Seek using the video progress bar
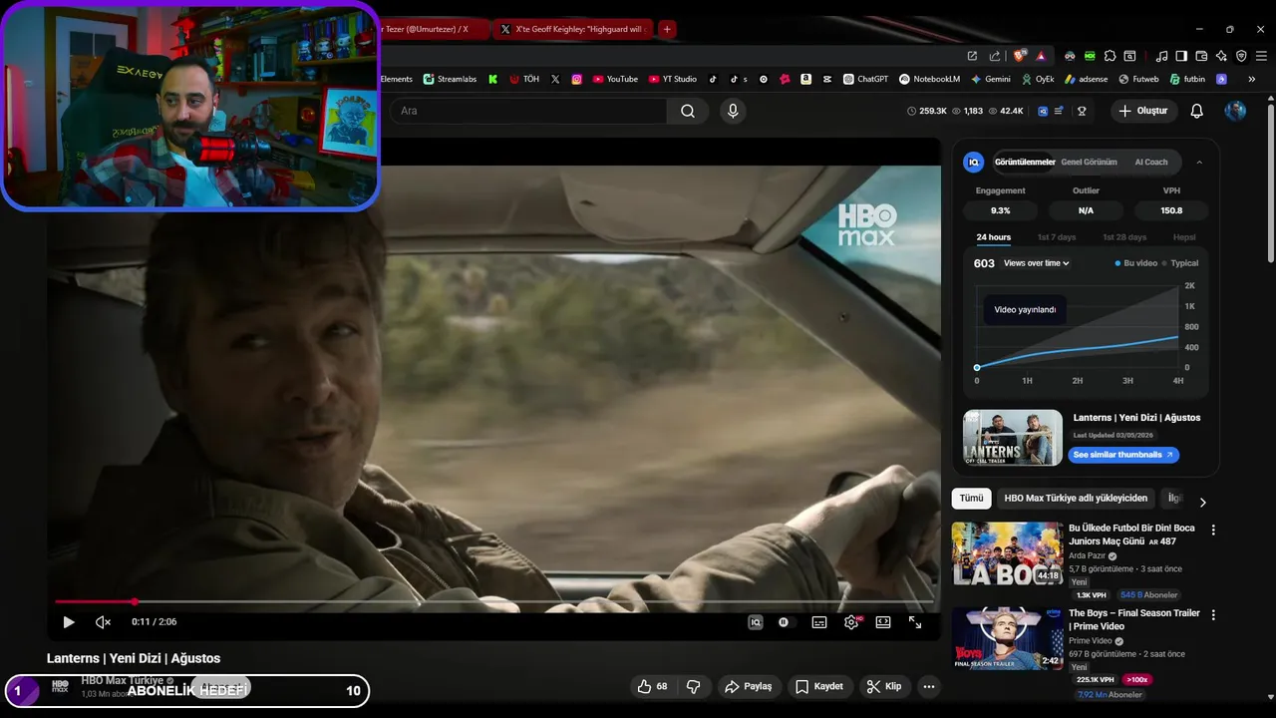Screen dimensions: 1276x718 click(x=493, y=601)
